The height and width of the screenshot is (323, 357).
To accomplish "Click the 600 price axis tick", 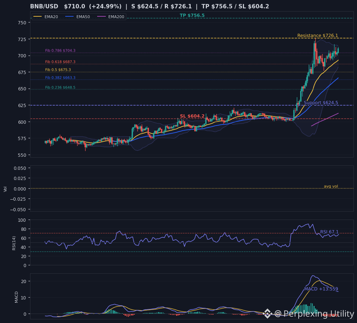I will coord(22,122).
